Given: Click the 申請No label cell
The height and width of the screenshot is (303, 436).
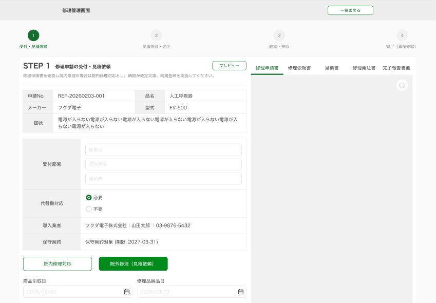Looking at the screenshot, I should click(x=38, y=96).
